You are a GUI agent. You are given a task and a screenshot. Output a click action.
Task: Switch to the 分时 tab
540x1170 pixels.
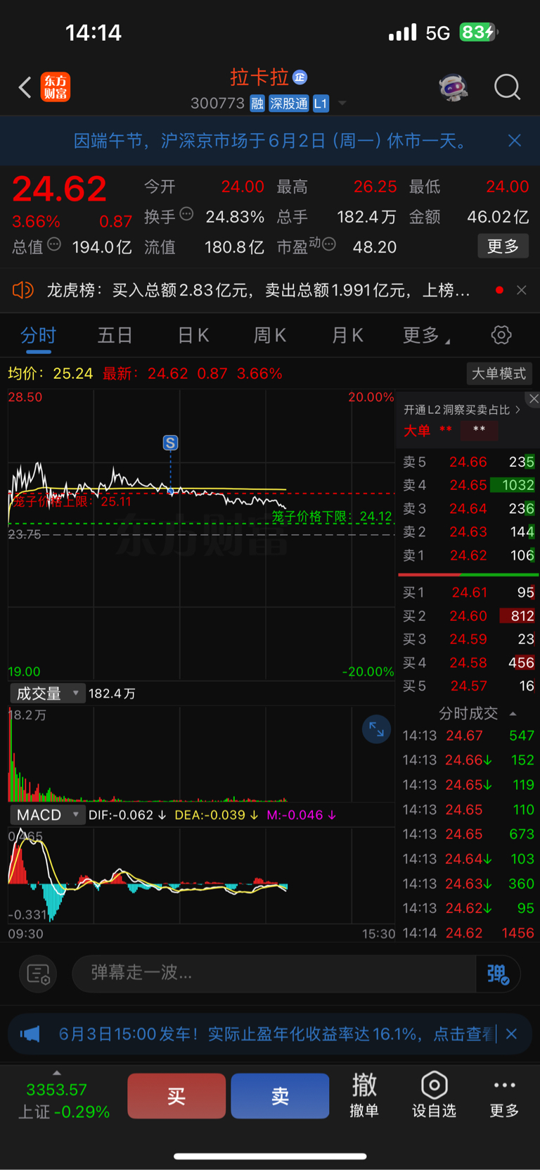tap(38, 335)
